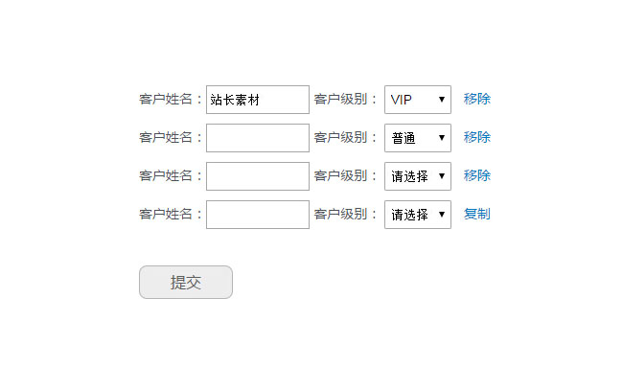
Task: Focus the empty name field in second row
Action: pyautogui.click(x=257, y=138)
